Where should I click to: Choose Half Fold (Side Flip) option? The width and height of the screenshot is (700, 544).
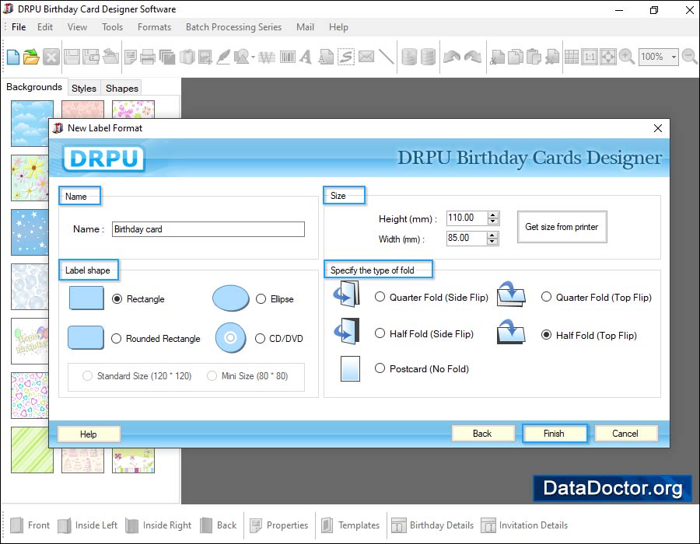(380, 333)
